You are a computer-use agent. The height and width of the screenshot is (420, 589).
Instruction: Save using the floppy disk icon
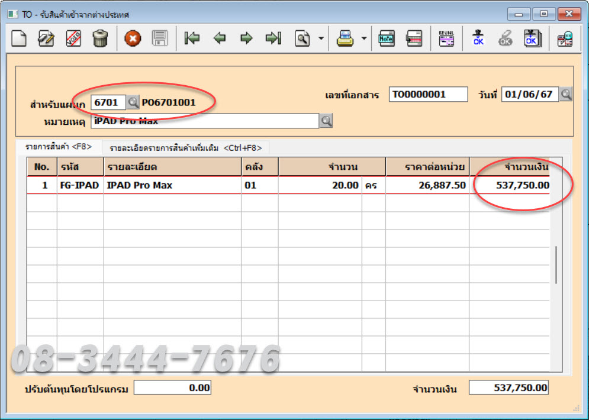(x=160, y=38)
